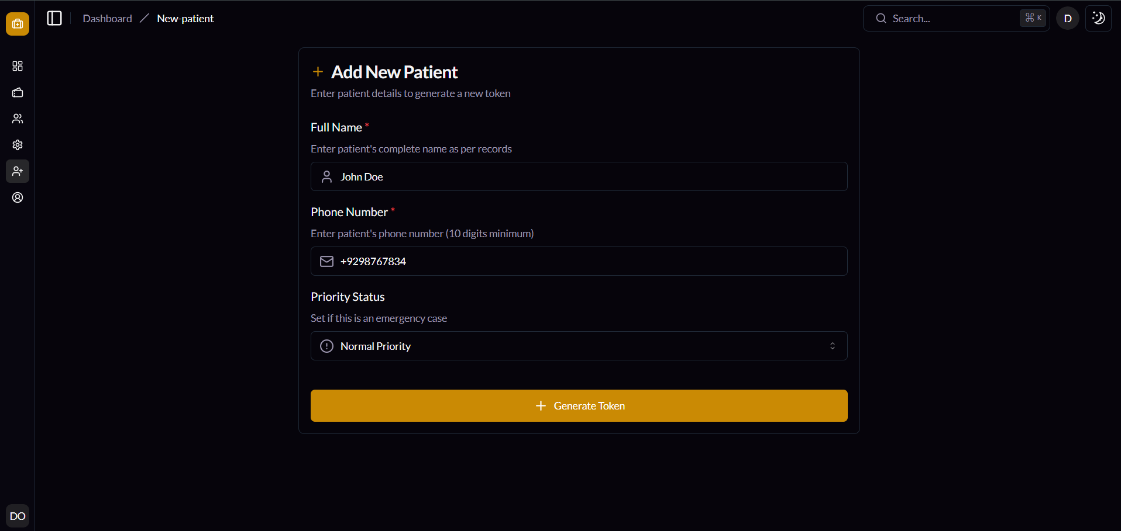Click the medical briefcase logo icon
Viewport: 1121px width, 531px height.
18,24
